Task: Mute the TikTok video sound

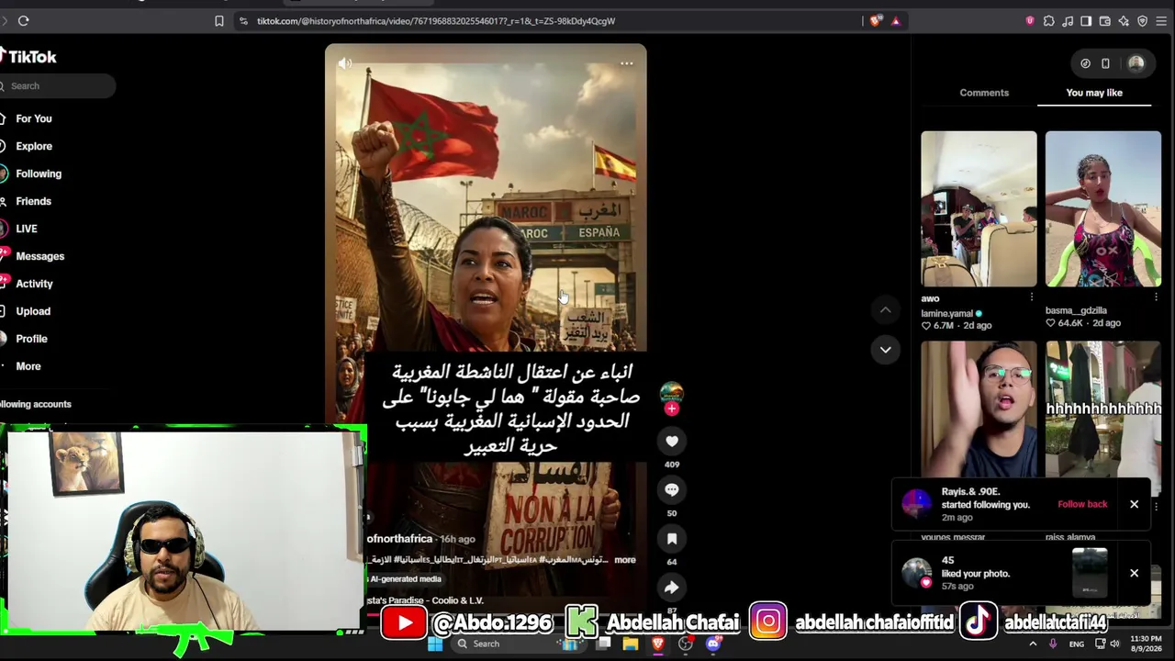Action: (345, 63)
